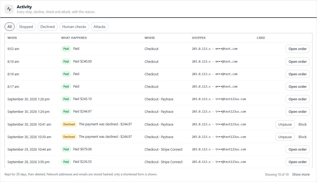Select the All filter tab
The image size is (317, 182).
pos(10,27)
